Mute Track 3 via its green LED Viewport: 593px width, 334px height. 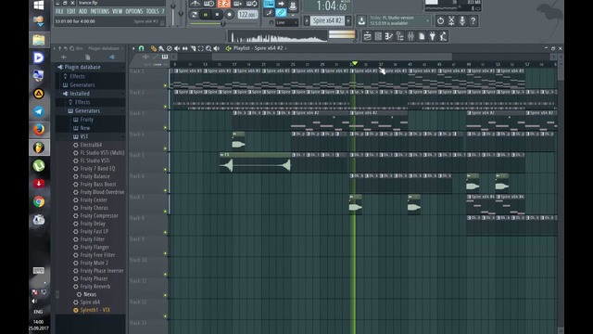[165, 128]
